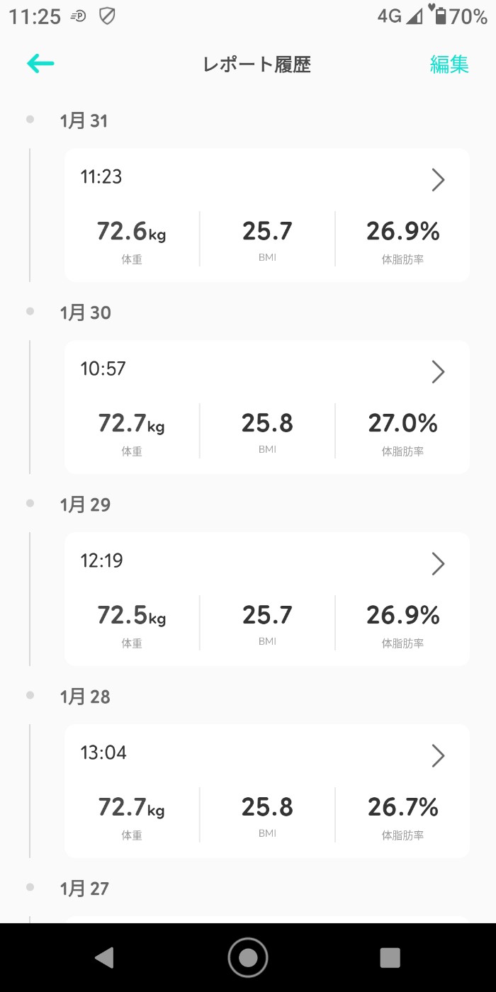Tap the 1月 27 date header
496x992 pixels.
(x=84, y=889)
